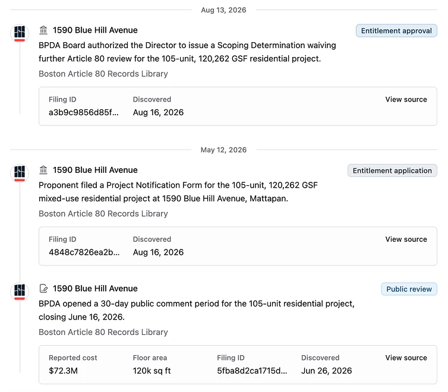Click the Entitlement approval tag
Image resolution: width=448 pixels, height=392 pixels.
(x=396, y=30)
